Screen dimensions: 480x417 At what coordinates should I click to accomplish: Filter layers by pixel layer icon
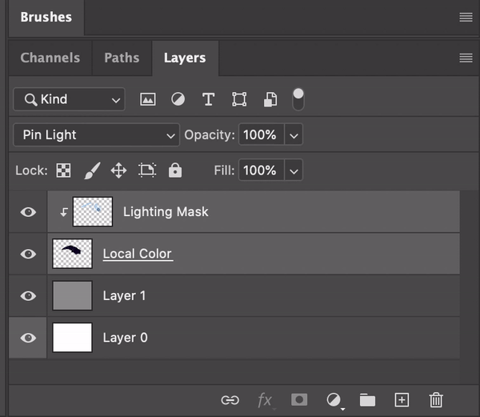147,99
